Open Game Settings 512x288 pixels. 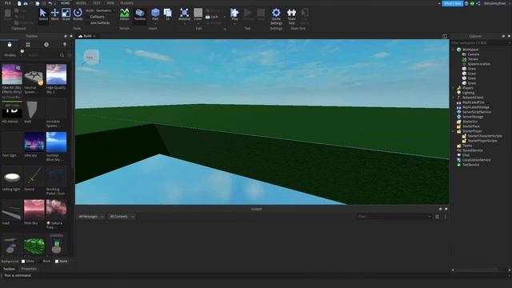pos(276,16)
